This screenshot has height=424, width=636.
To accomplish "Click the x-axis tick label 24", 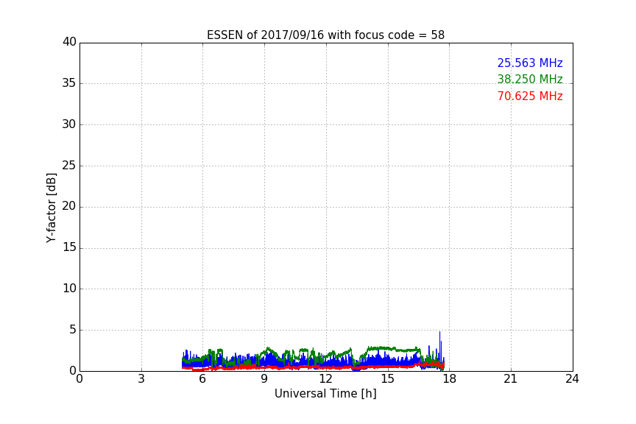I will pos(572,379).
